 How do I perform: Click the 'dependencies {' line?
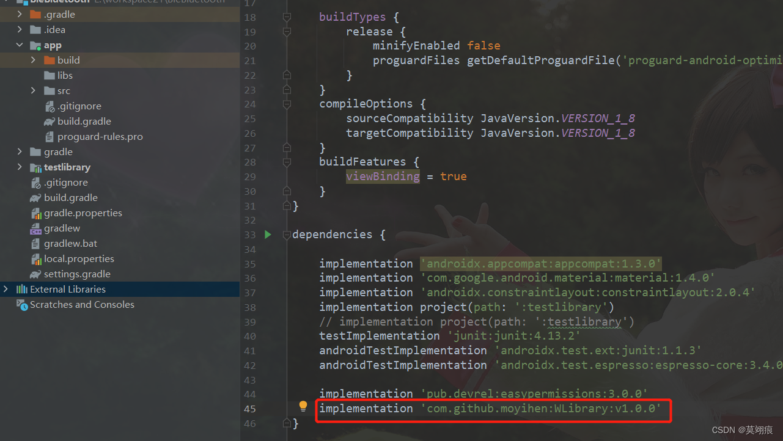pyautogui.click(x=339, y=234)
